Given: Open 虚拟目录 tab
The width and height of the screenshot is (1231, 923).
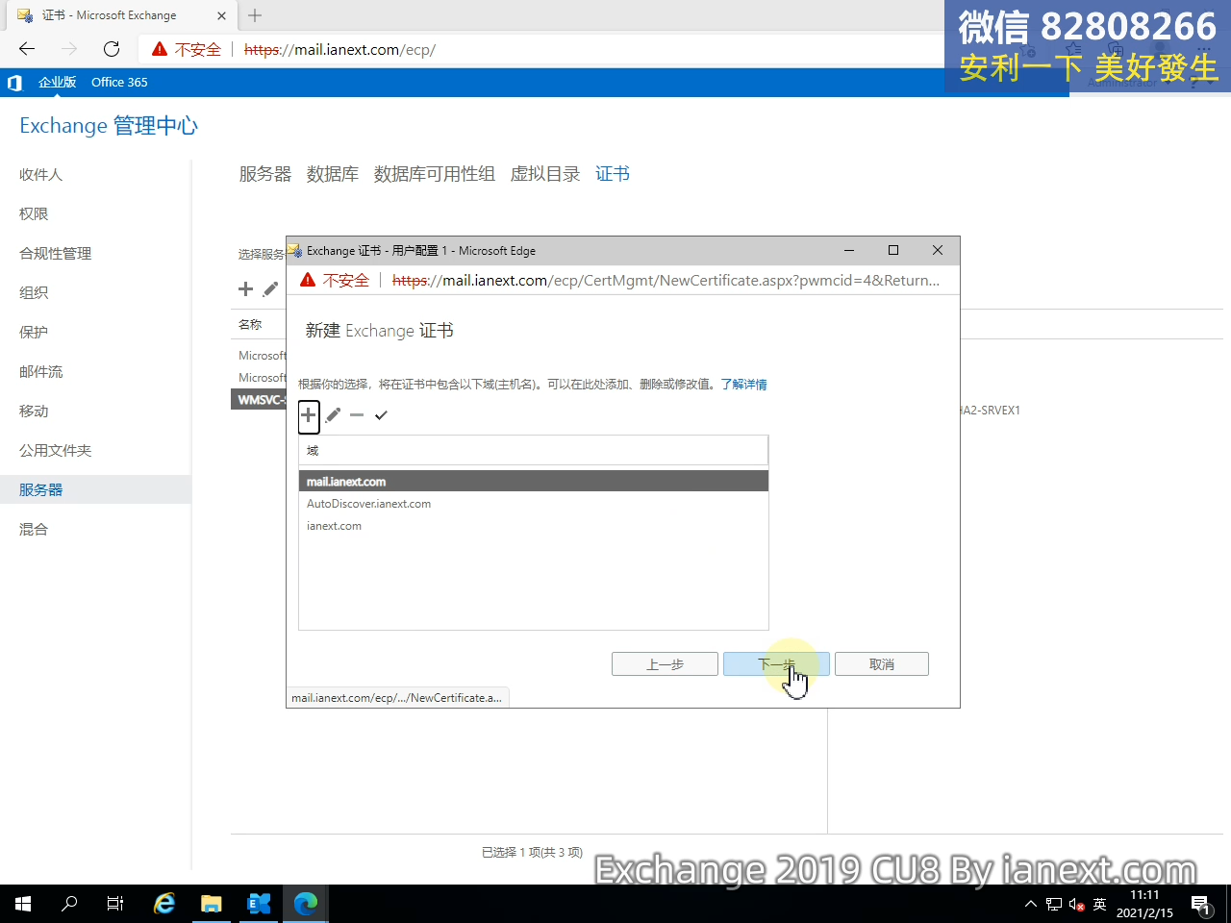Looking at the screenshot, I should point(545,174).
